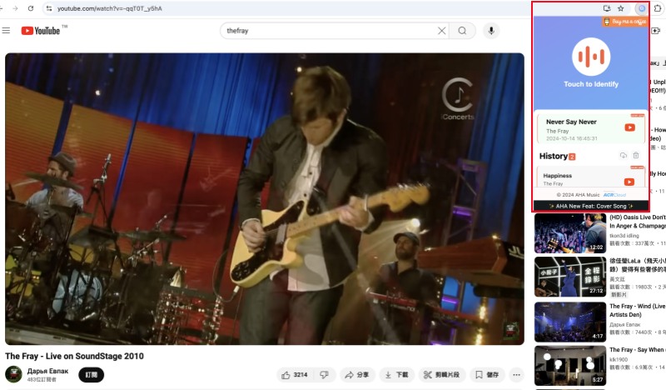Play Never Say Never on YouTube

629,127
